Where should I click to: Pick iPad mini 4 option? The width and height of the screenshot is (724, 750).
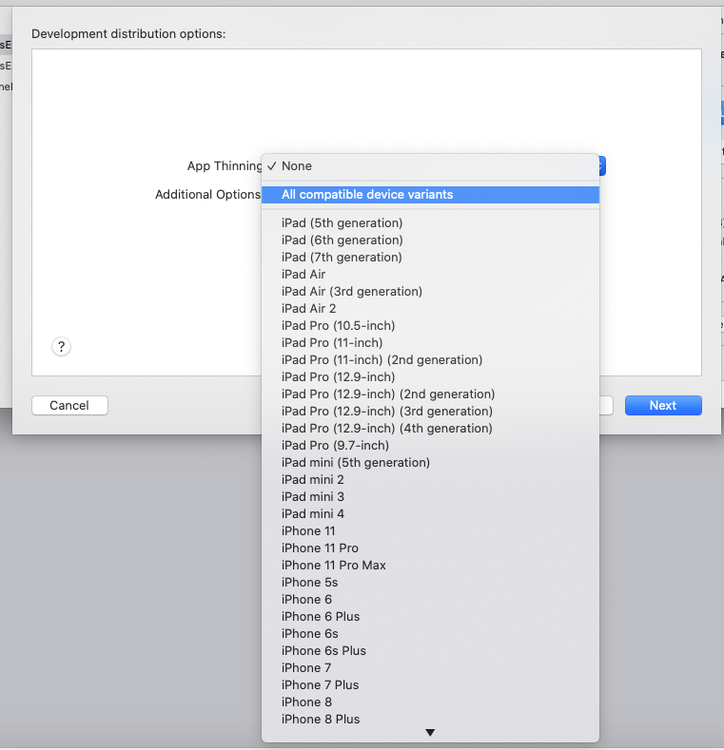coord(313,514)
